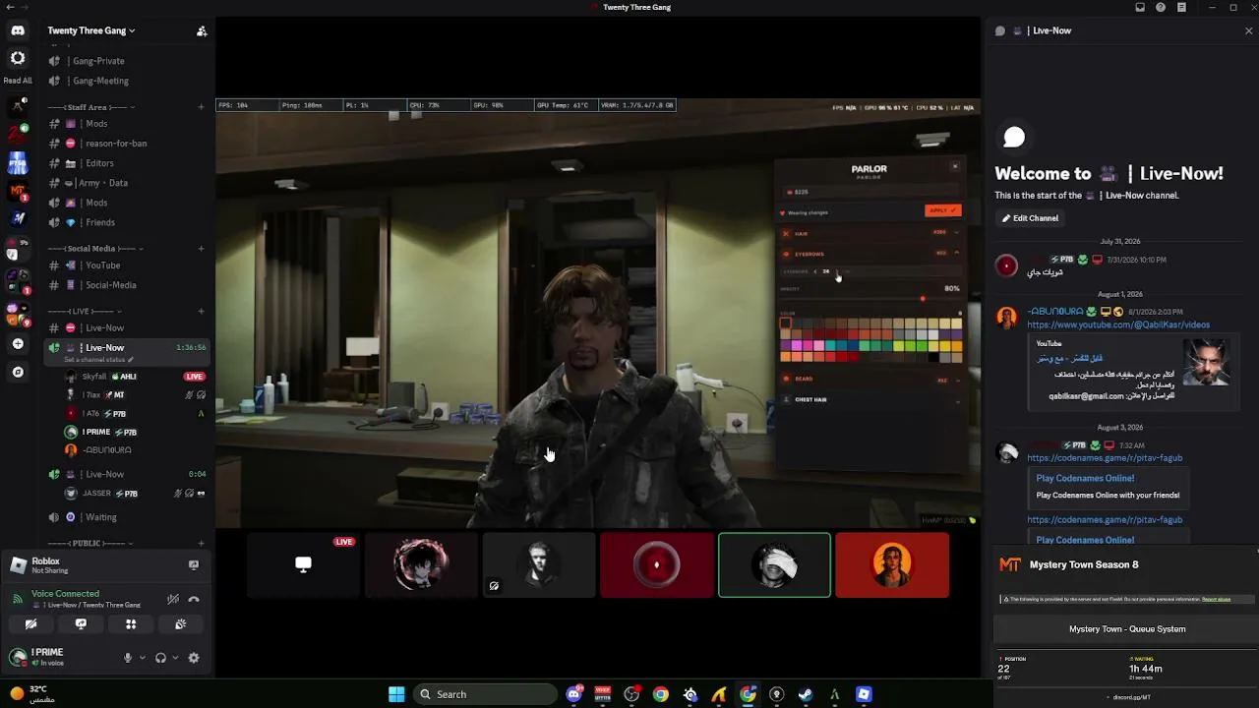Toggle headphone deafen in user panel
This screenshot has height=708, width=1259.
pyautogui.click(x=160, y=658)
